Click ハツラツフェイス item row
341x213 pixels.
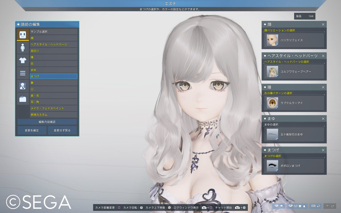point(294,40)
